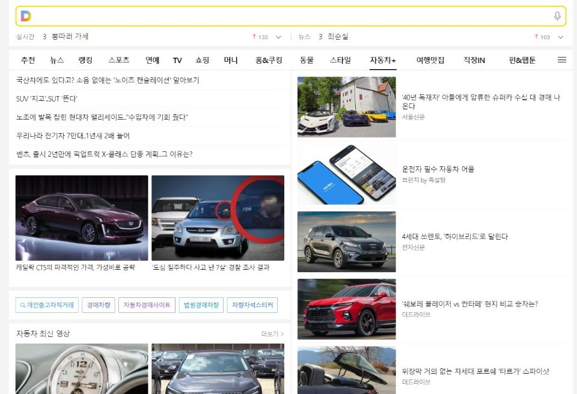The height and width of the screenshot is (394, 577).
Task: Expand news ranking chevron near 103
Action: (560, 37)
